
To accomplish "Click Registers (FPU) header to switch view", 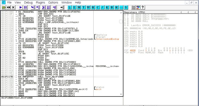I will tap(135, 12).
